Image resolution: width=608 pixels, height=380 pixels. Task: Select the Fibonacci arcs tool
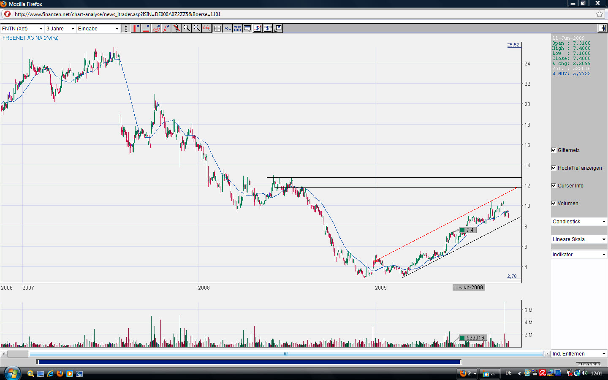tap(156, 28)
